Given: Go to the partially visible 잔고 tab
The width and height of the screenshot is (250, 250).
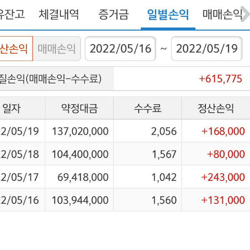Looking at the screenshot, I should [12, 15].
